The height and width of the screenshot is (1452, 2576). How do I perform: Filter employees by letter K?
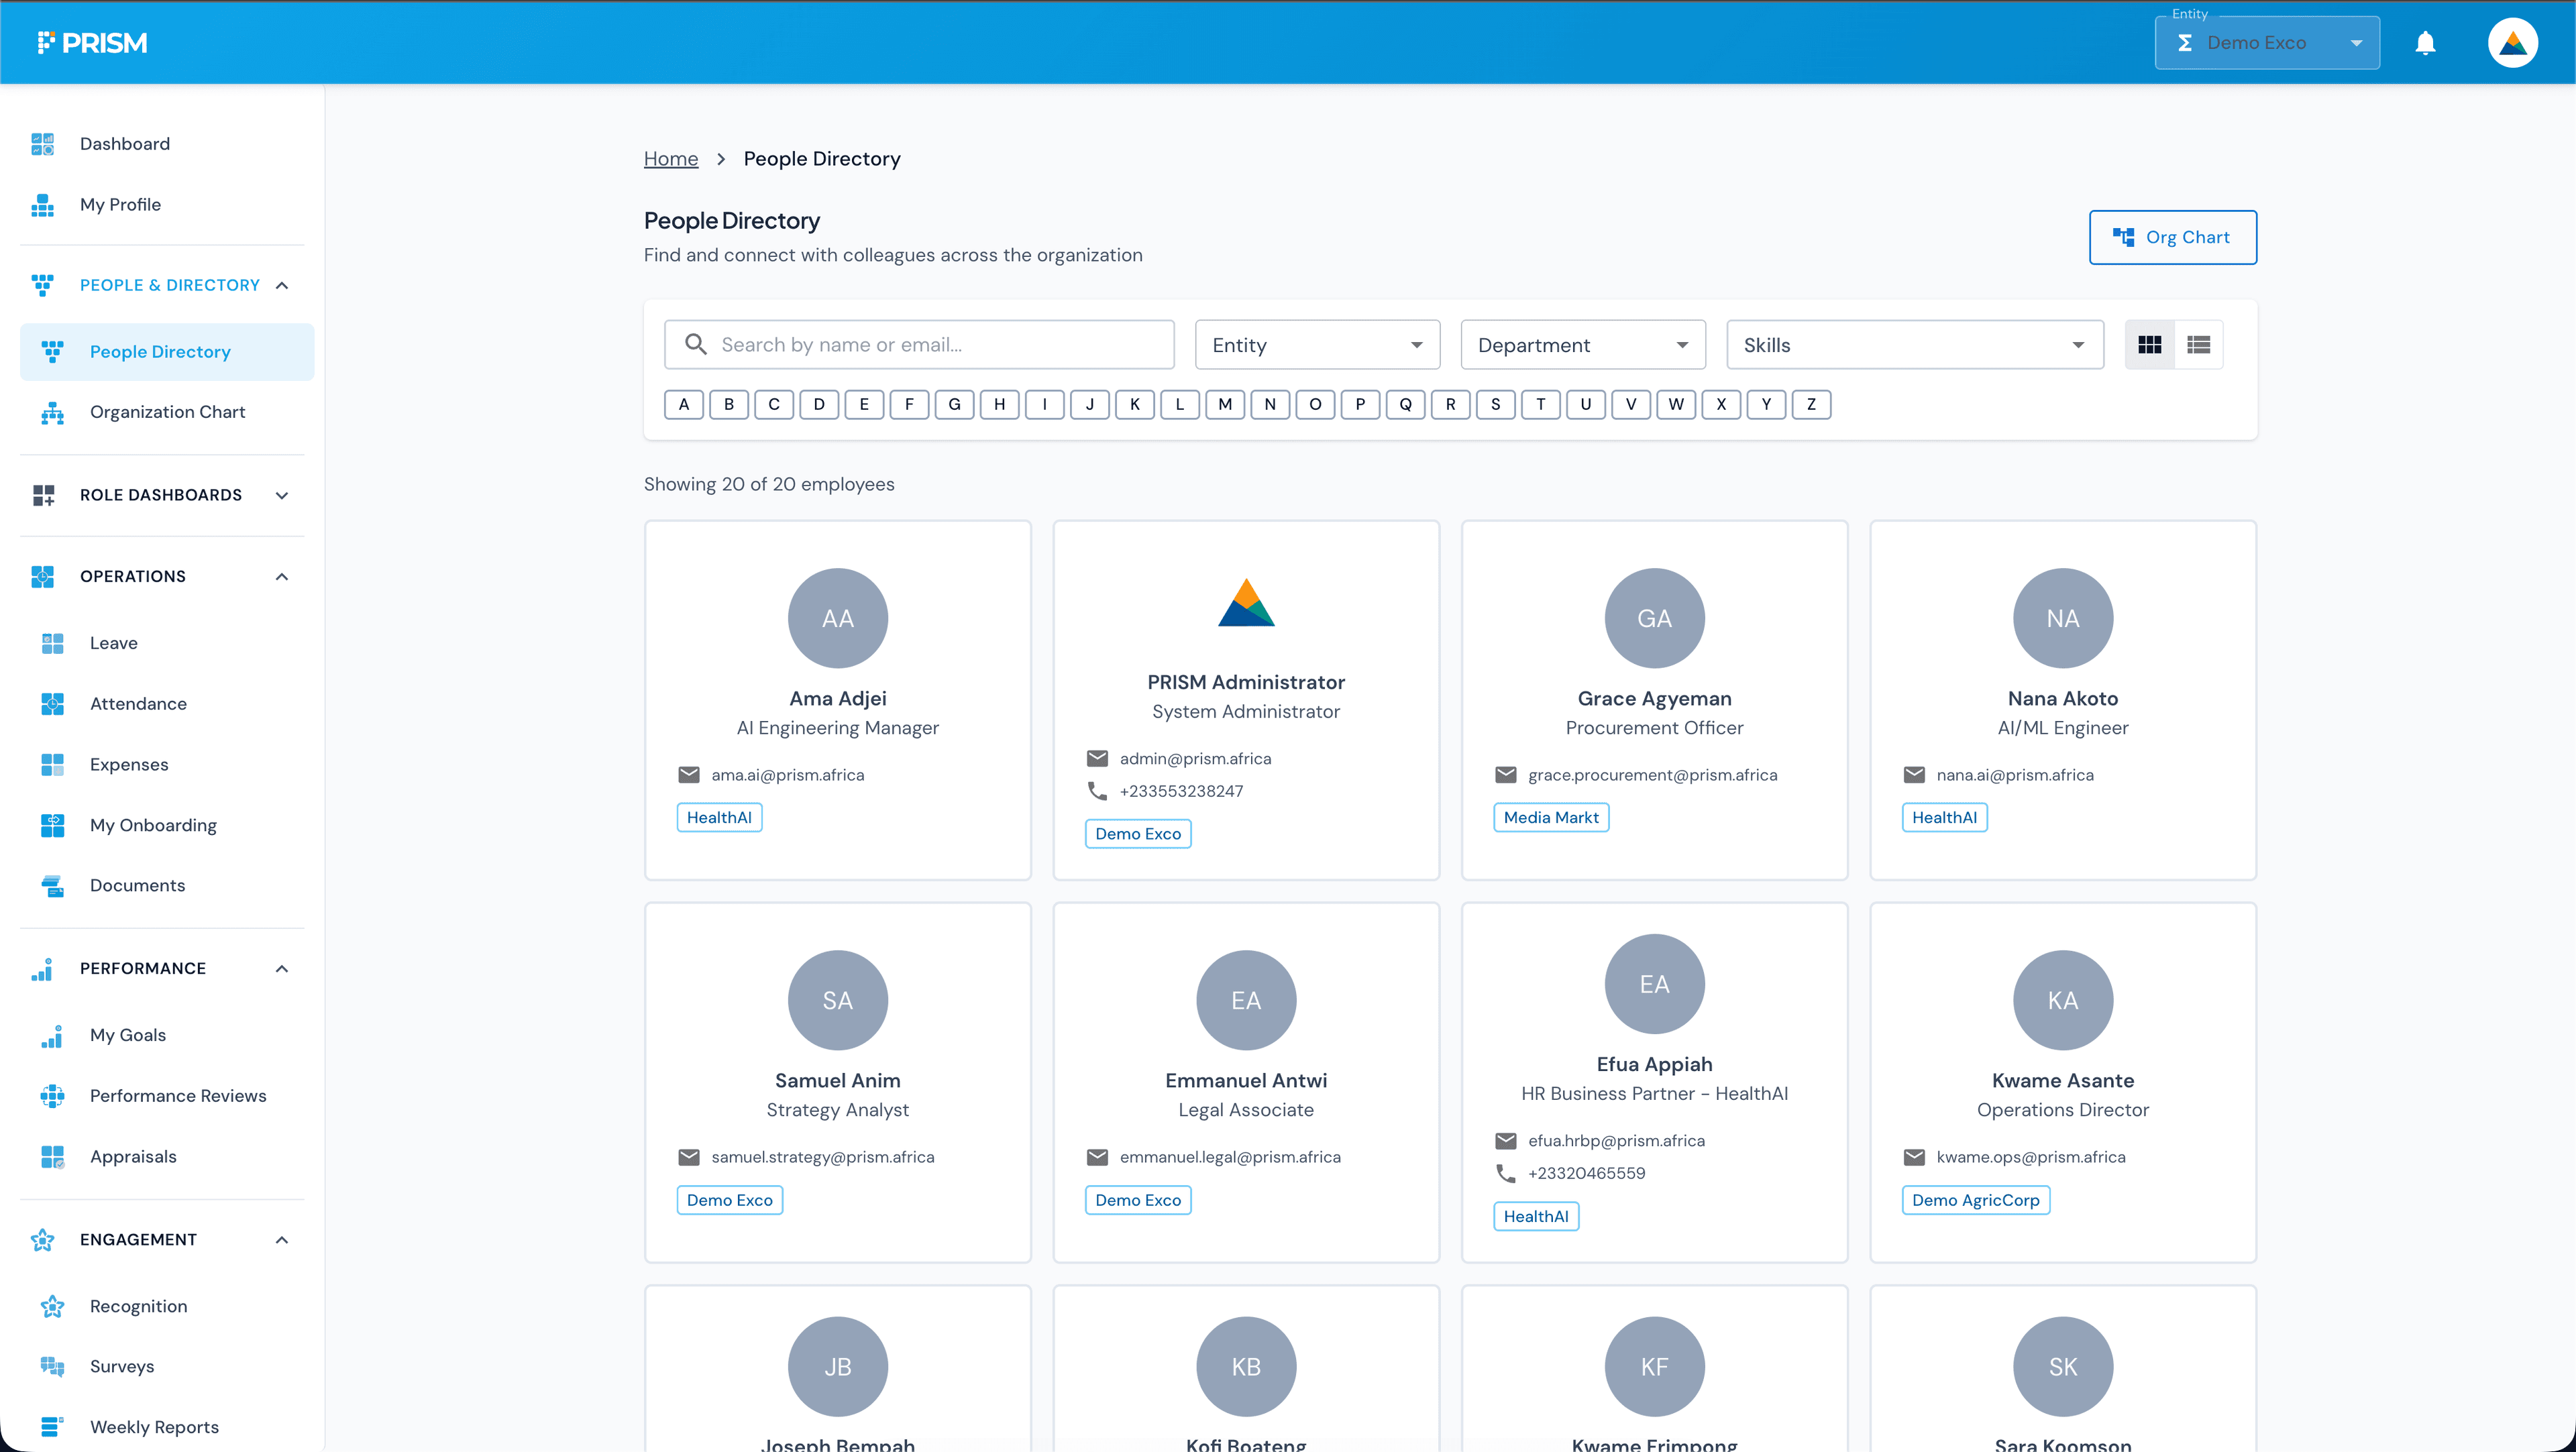(x=1135, y=404)
